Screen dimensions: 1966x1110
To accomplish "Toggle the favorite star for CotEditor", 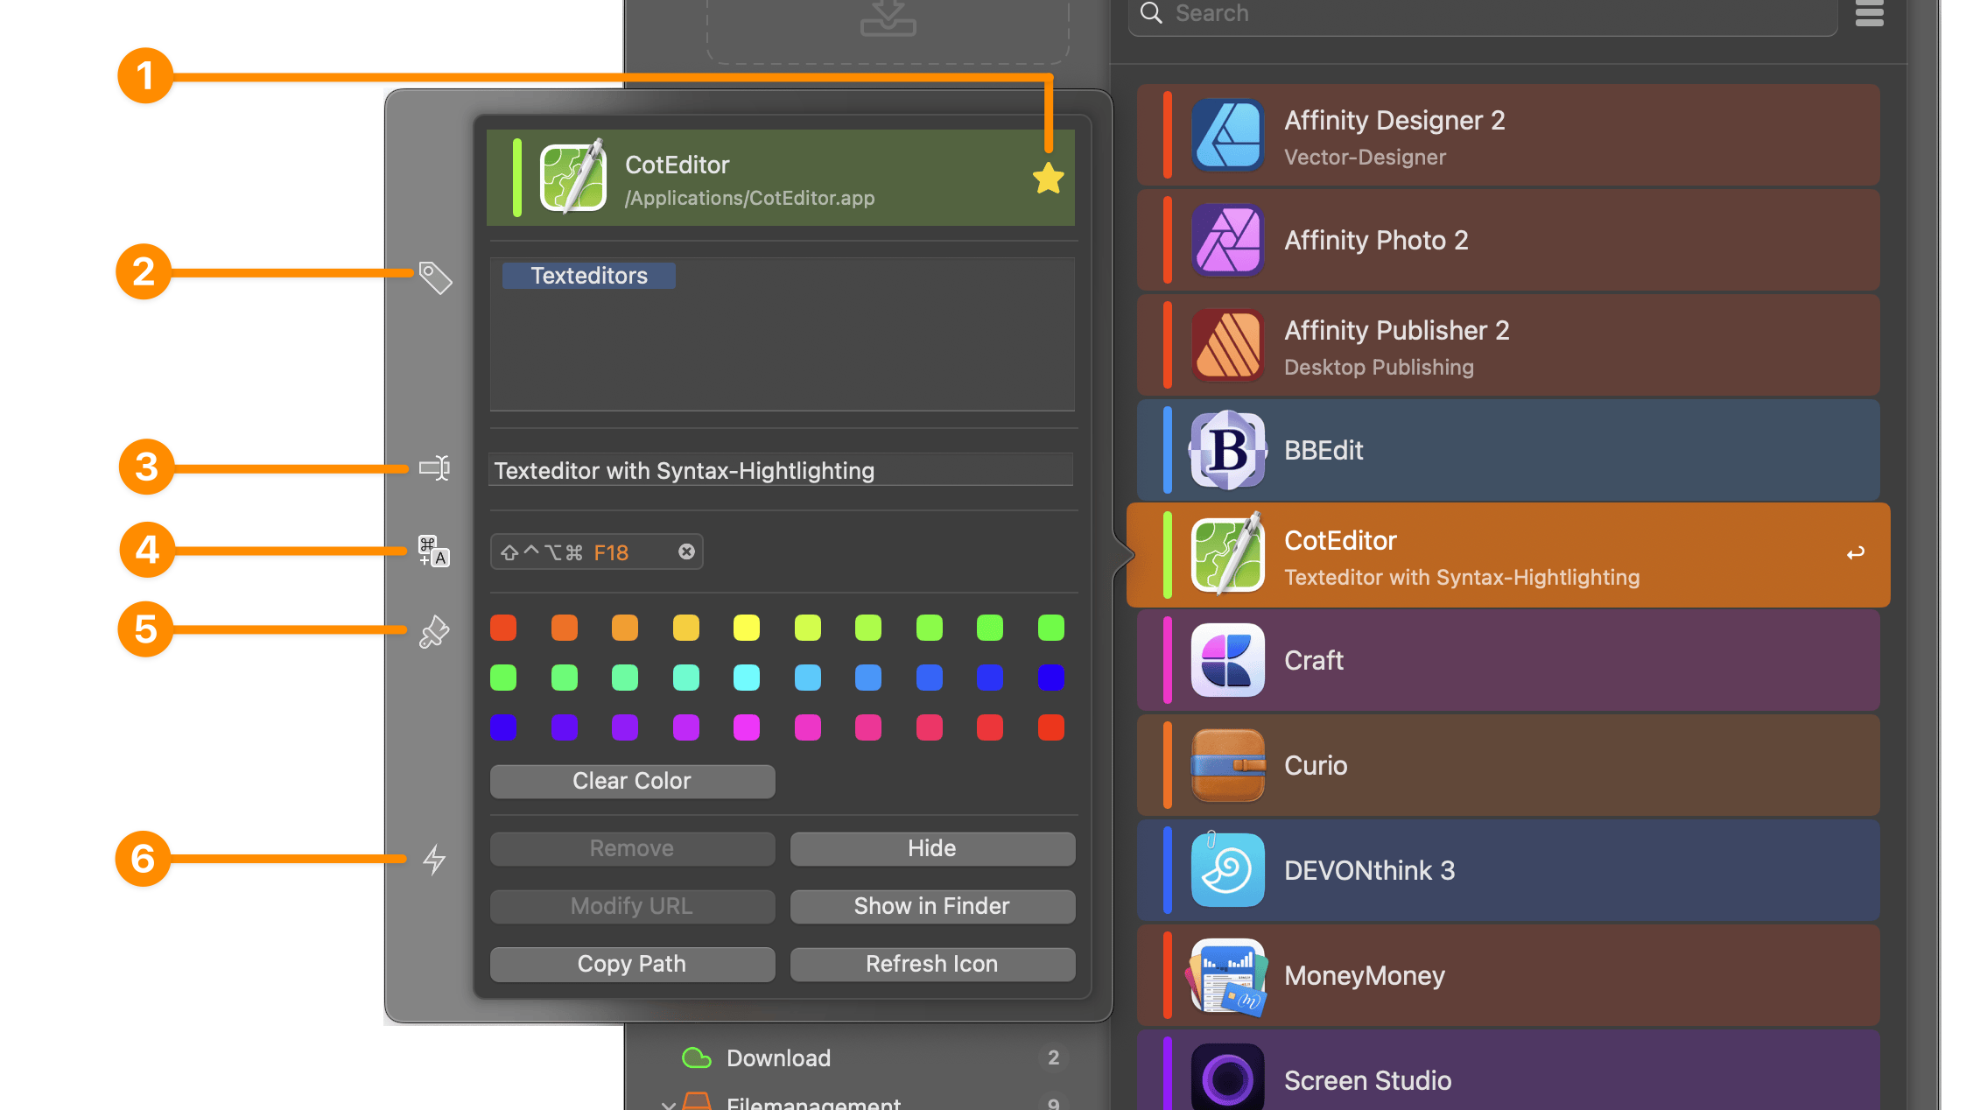I will tap(1048, 179).
